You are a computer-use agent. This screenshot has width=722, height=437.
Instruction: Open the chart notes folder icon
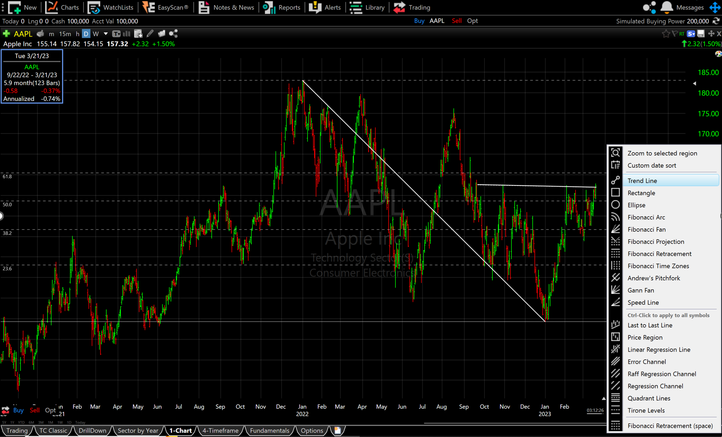161,33
